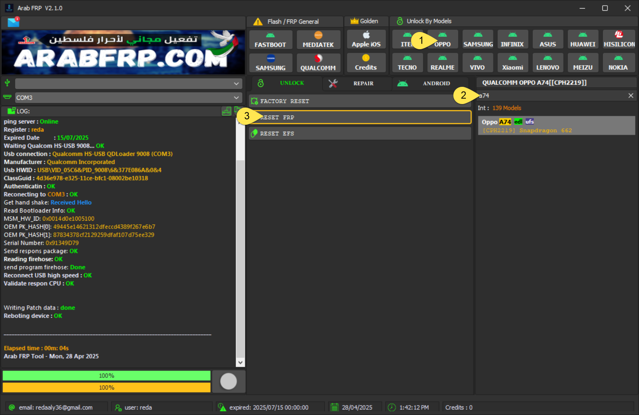Click the Elapsed time log line
This screenshot has width=639, height=415.
pyautogui.click(x=36, y=348)
